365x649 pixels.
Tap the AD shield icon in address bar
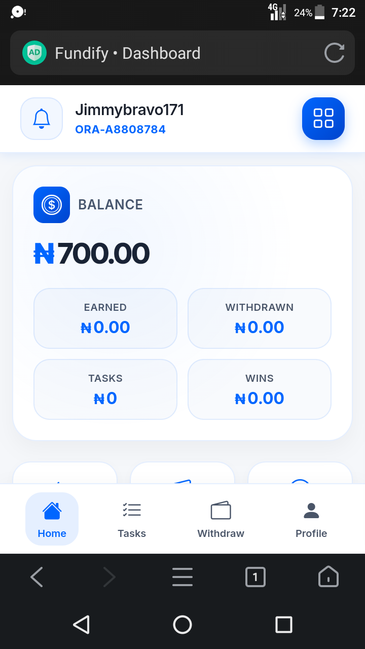(34, 53)
